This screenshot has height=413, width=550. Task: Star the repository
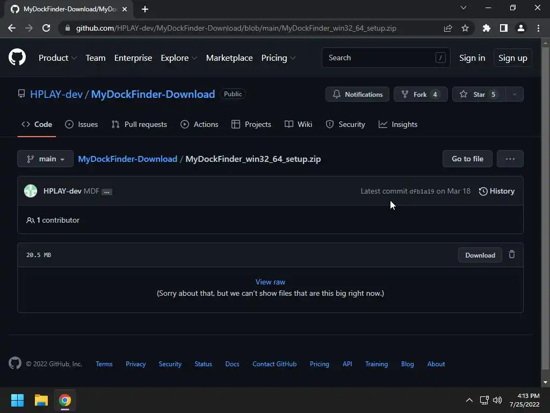[479, 94]
